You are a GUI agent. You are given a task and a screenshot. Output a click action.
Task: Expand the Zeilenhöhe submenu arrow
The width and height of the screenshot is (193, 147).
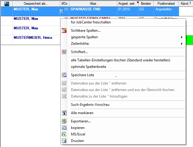(181, 44)
